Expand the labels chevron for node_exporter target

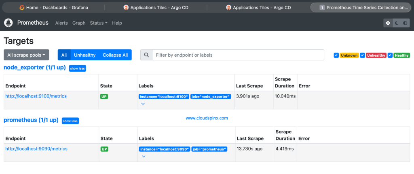tap(143, 104)
